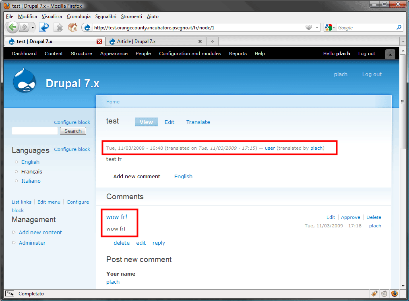The height and width of the screenshot is (301, 409).
Task: Approve the 'wow fr!' comment
Action: 351,217
